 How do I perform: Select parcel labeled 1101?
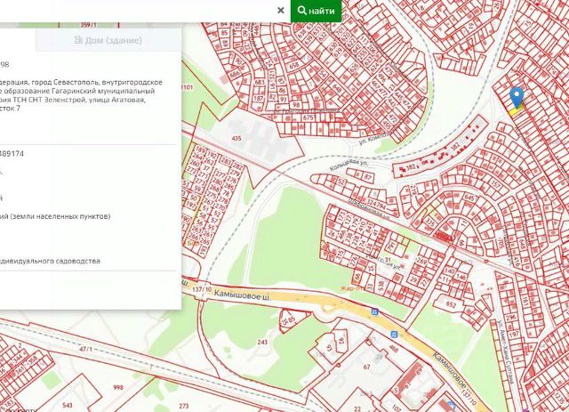point(187,87)
